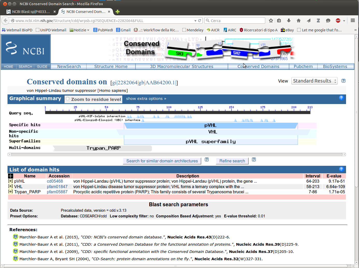Click the VHL non-specific hit bar

[x=213, y=132]
